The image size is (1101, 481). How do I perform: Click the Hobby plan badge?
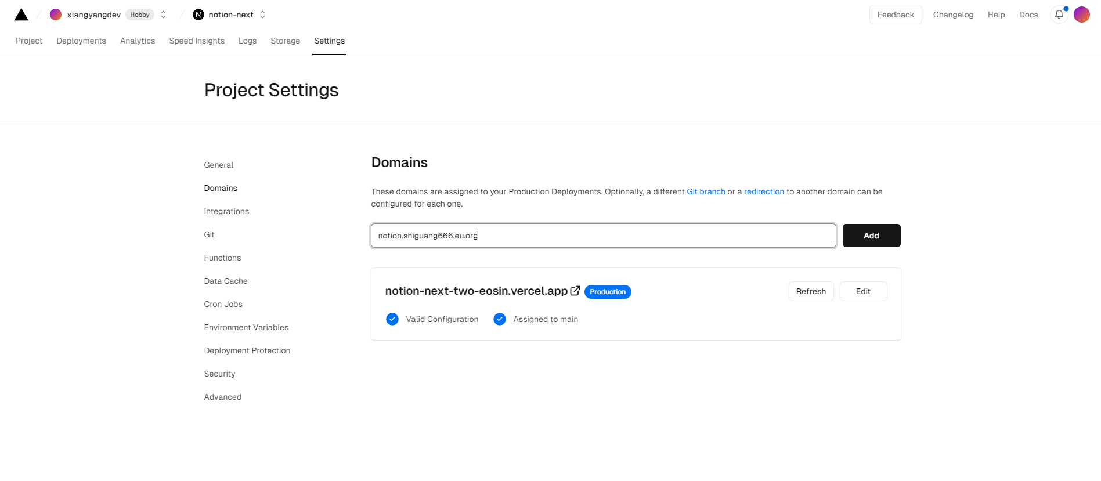[x=140, y=15]
